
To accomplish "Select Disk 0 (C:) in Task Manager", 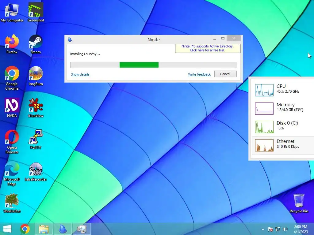I will click(283, 127).
